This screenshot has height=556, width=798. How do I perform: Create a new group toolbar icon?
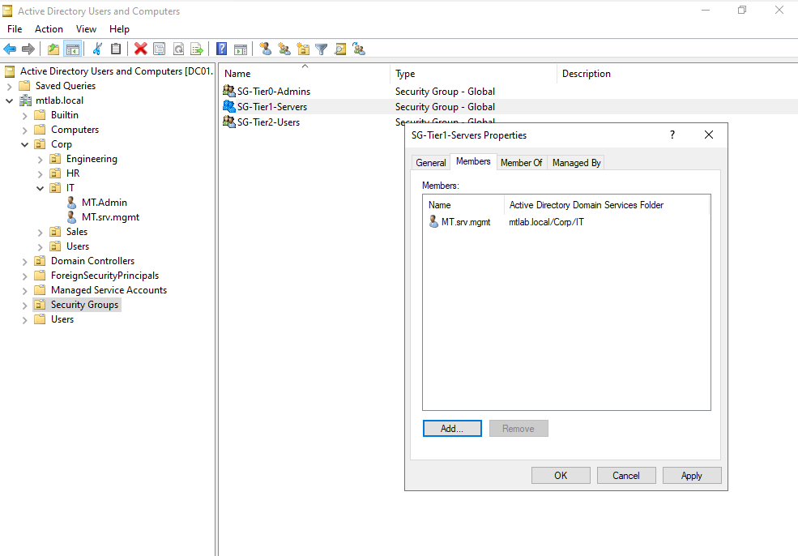tap(284, 49)
